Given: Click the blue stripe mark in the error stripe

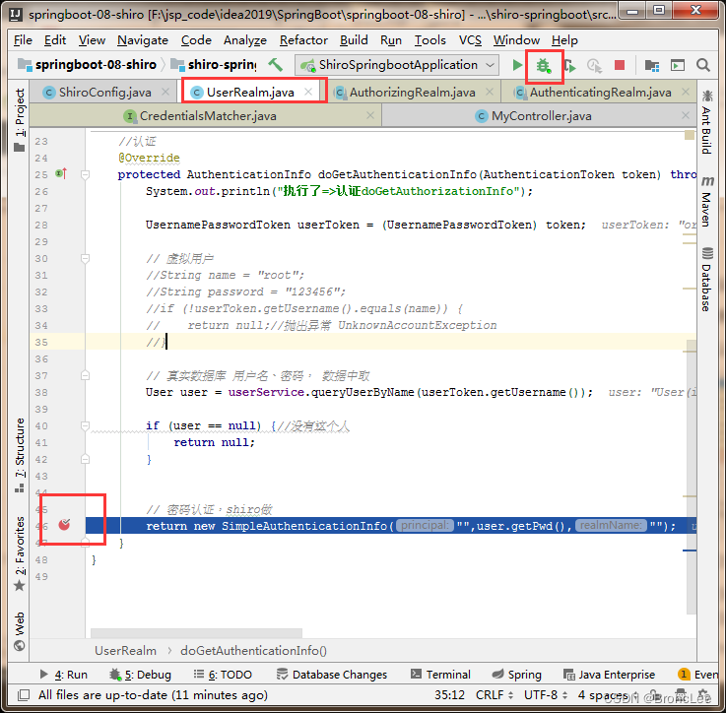Looking at the screenshot, I should 690,551.
